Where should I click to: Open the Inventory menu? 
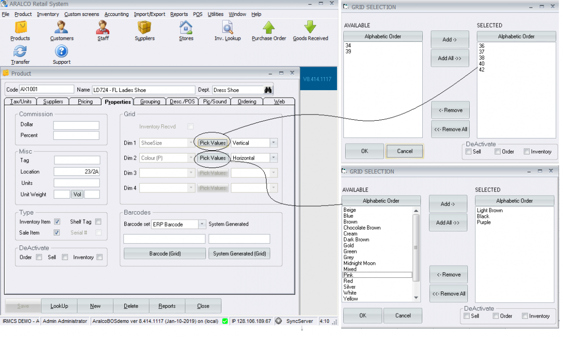[x=48, y=14]
